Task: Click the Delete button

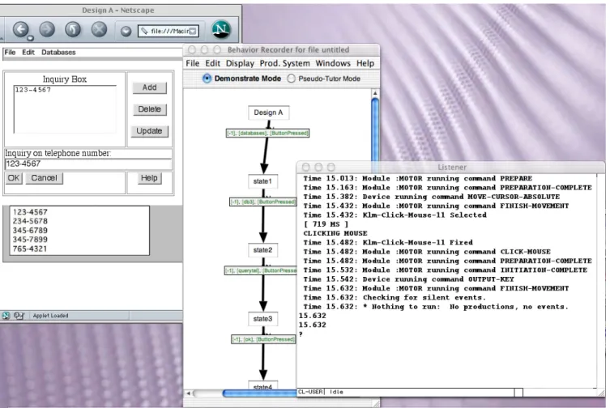Action: 149,109
